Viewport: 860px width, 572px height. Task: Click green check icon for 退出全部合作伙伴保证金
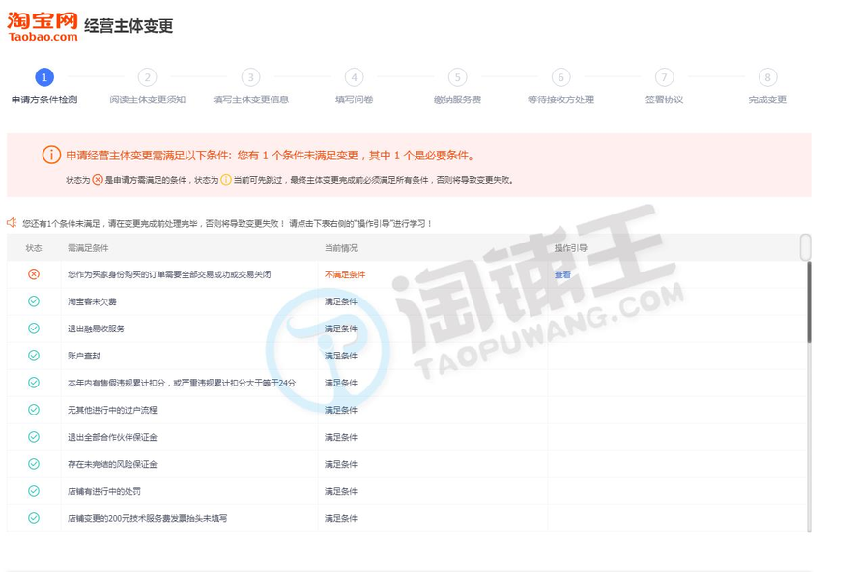34,437
